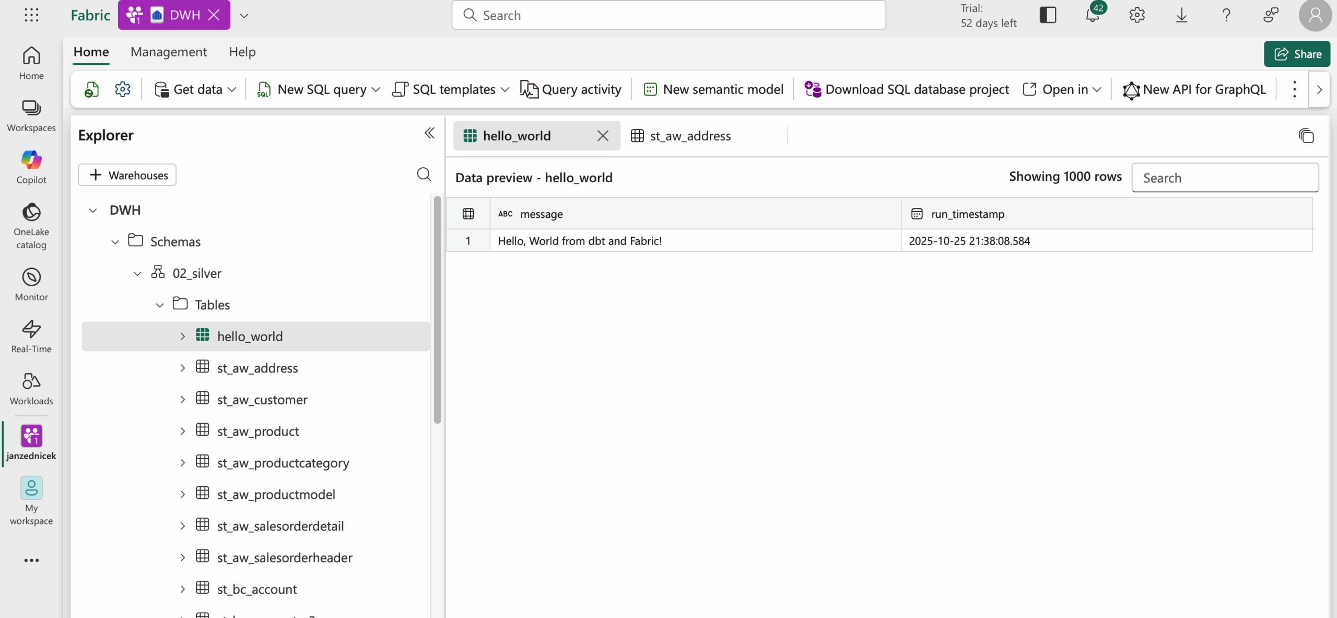
Task: Open the New SQL query dropdown arrow
Action: pos(376,90)
